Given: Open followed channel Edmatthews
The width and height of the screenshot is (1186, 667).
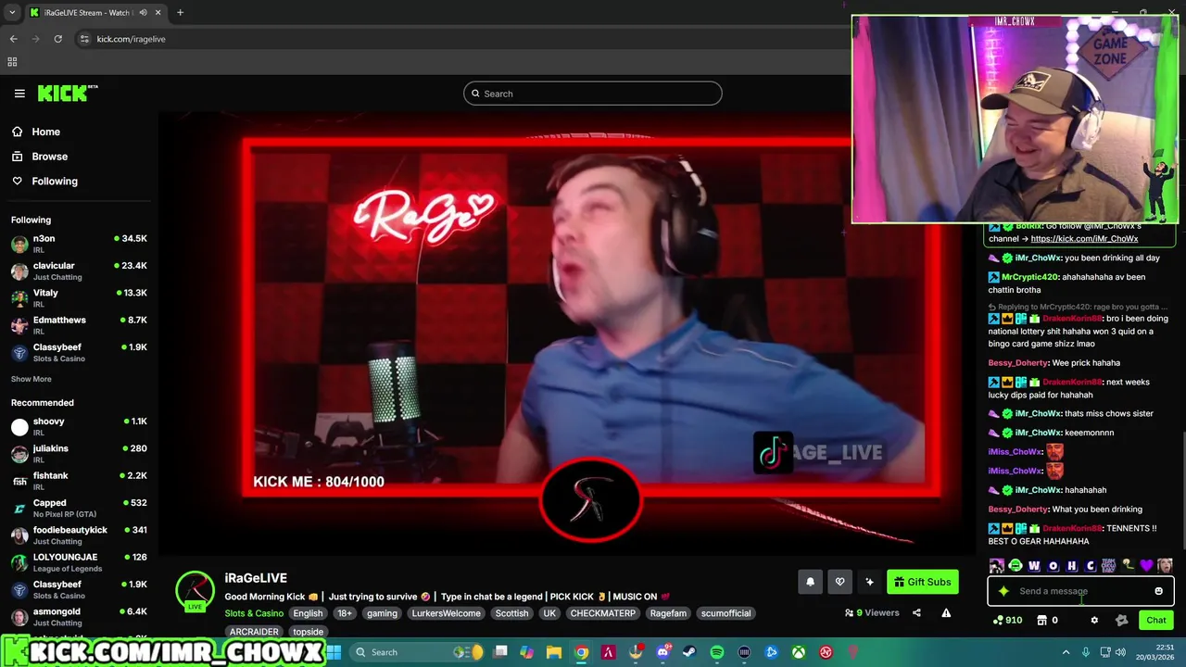Looking at the screenshot, I should coord(79,325).
